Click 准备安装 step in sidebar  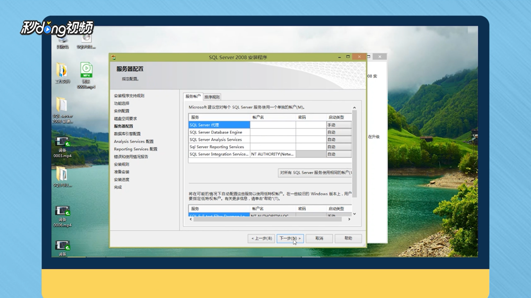pos(122,172)
